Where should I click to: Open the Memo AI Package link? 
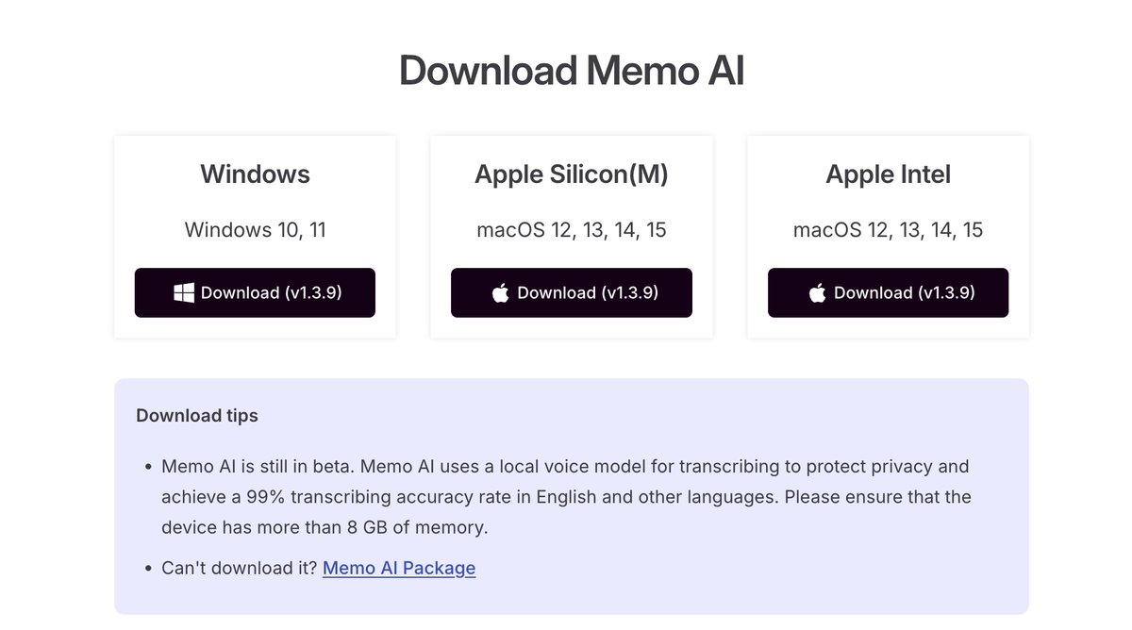399,568
